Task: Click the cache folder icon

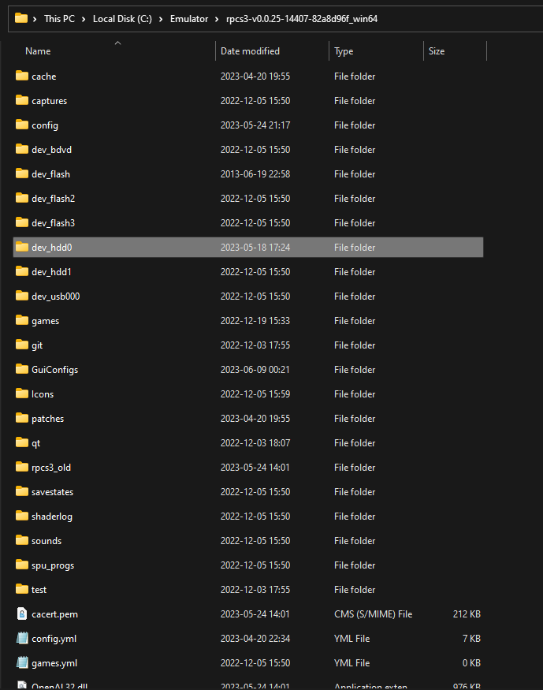Action: (21, 76)
